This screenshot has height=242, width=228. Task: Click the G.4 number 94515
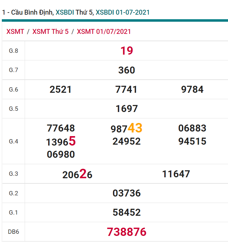(192, 141)
